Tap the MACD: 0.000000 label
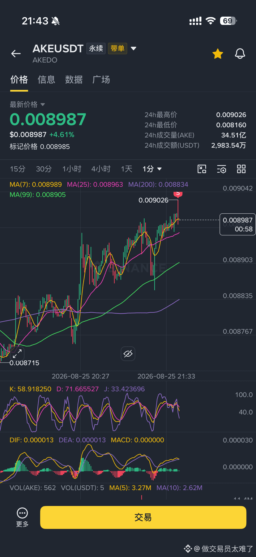This screenshot has width=256, height=557. point(138,440)
